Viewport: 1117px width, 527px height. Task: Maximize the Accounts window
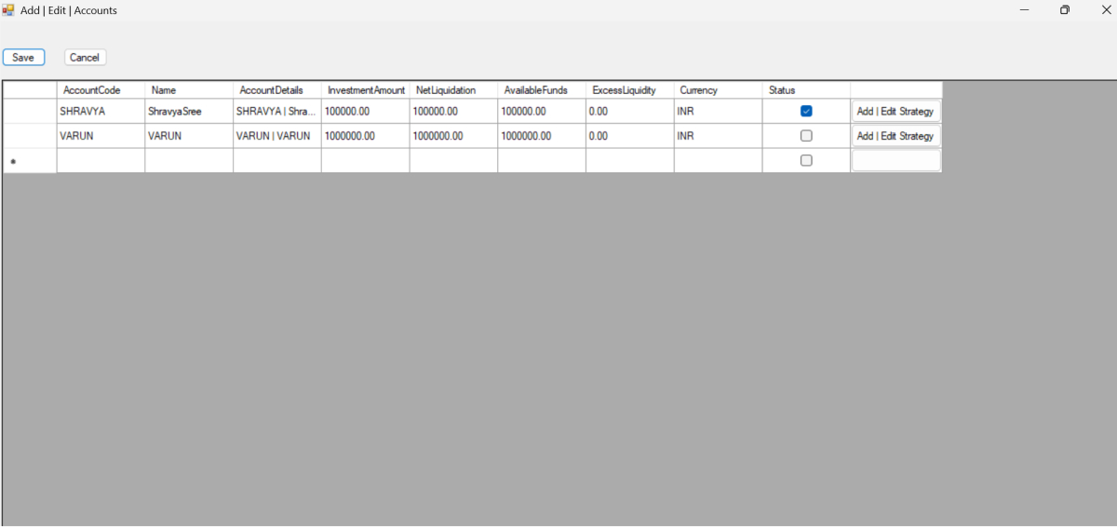(x=1065, y=10)
